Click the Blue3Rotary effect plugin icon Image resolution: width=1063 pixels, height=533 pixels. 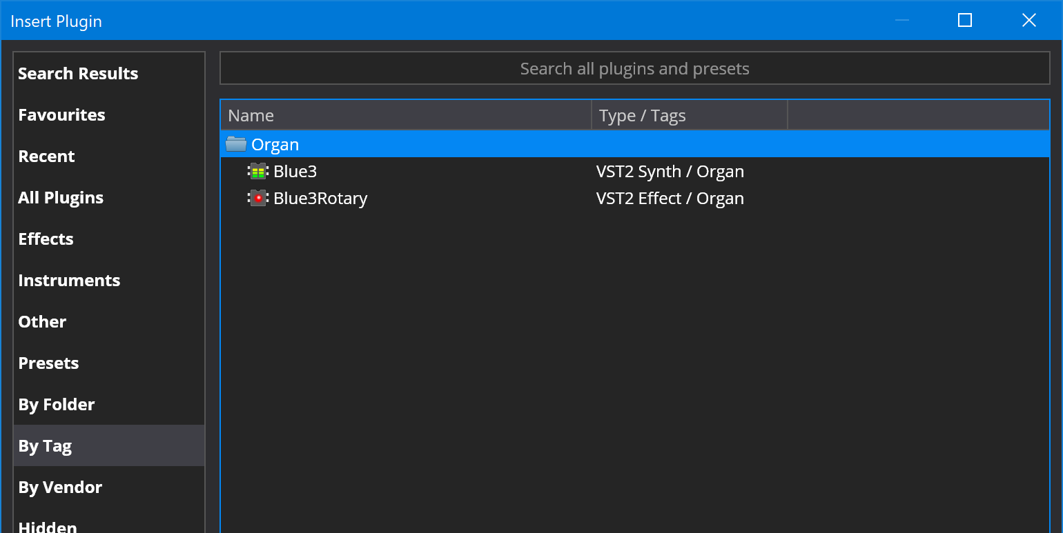pos(258,199)
